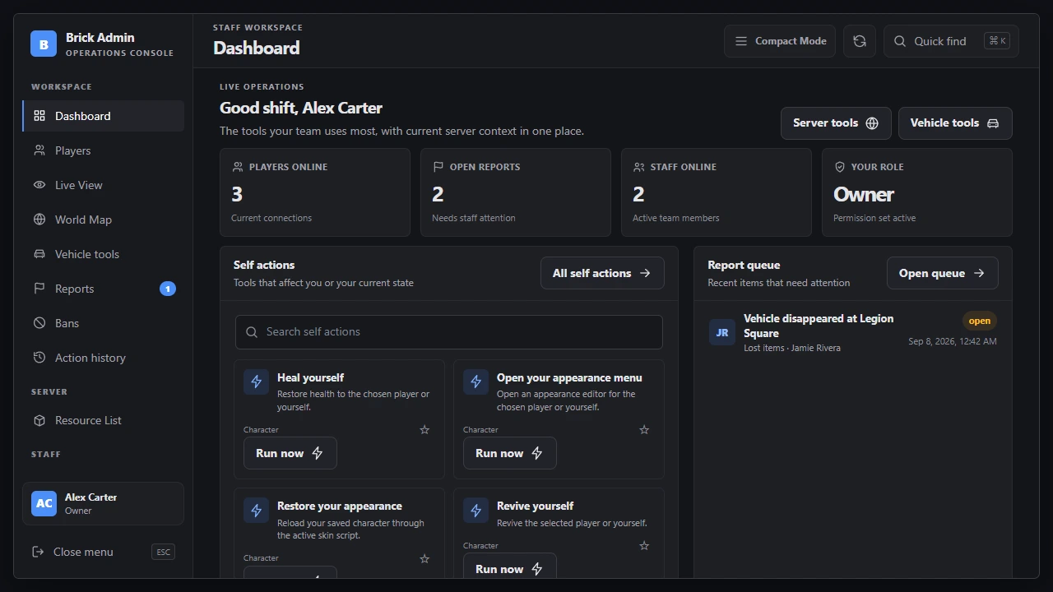Screen dimensions: 1053x592
Task: Go to Players in the sidebar
Action: [103, 150]
